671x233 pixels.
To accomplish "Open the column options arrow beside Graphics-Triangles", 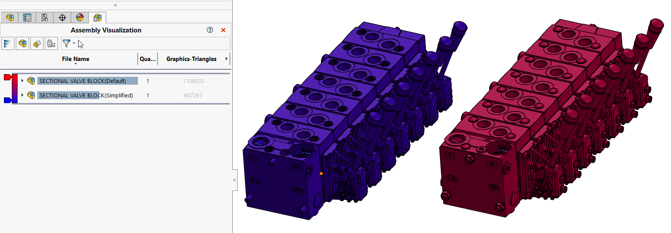I will pyautogui.click(x=227, y=59).
